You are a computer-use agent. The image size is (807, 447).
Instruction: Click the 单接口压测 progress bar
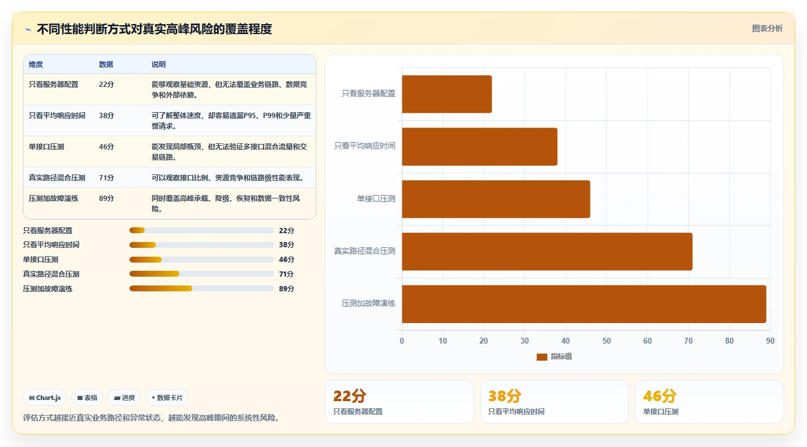pos(201,260)
